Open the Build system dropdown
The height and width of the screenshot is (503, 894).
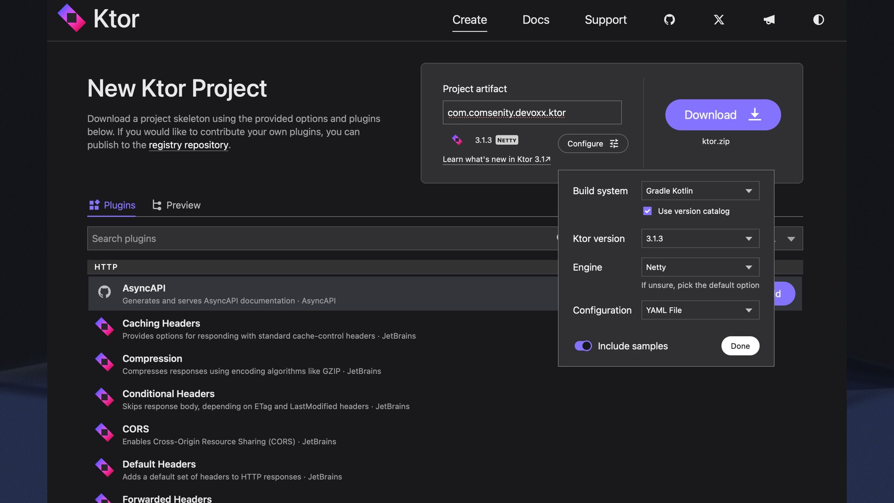click(x=700, y=191)
